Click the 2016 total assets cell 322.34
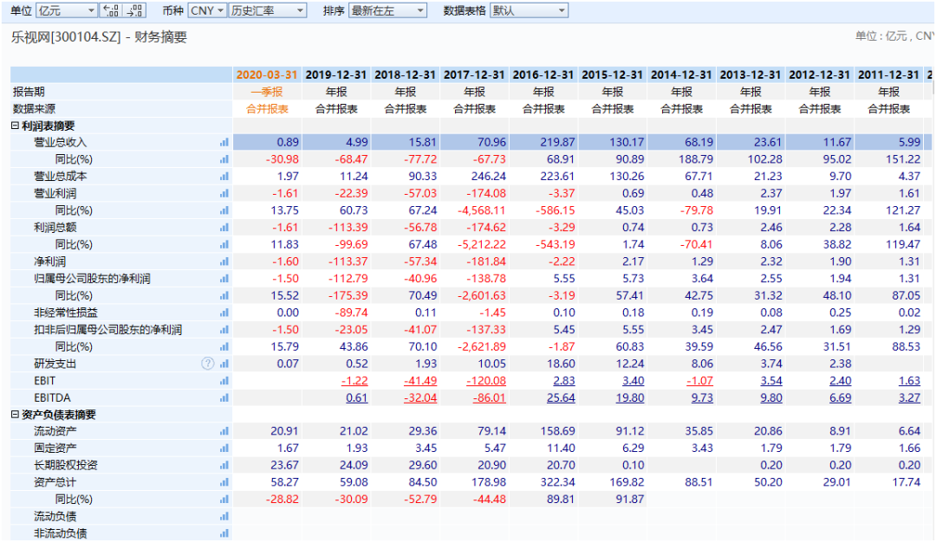936x542 pixels. point(543,482)
